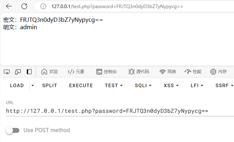Click the EXECUTE button
This screenshot has width=234, height=142.
point(81,85)
